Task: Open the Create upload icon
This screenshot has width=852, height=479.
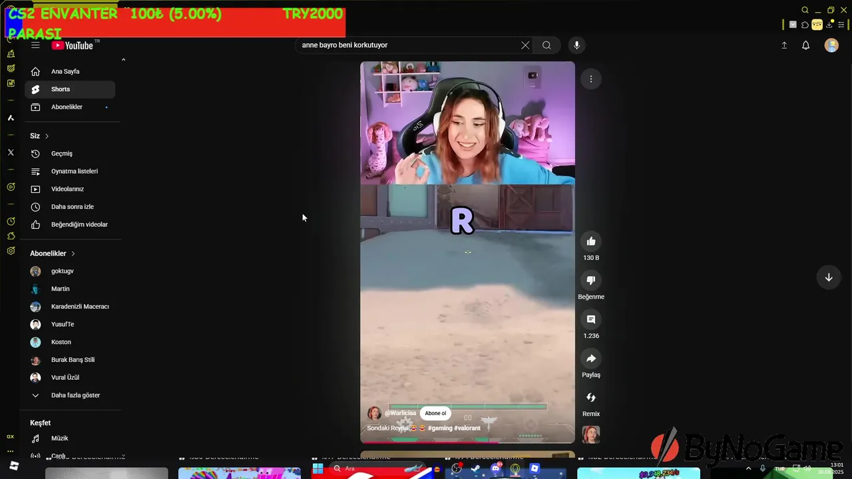Action: (x=784, y=45)
